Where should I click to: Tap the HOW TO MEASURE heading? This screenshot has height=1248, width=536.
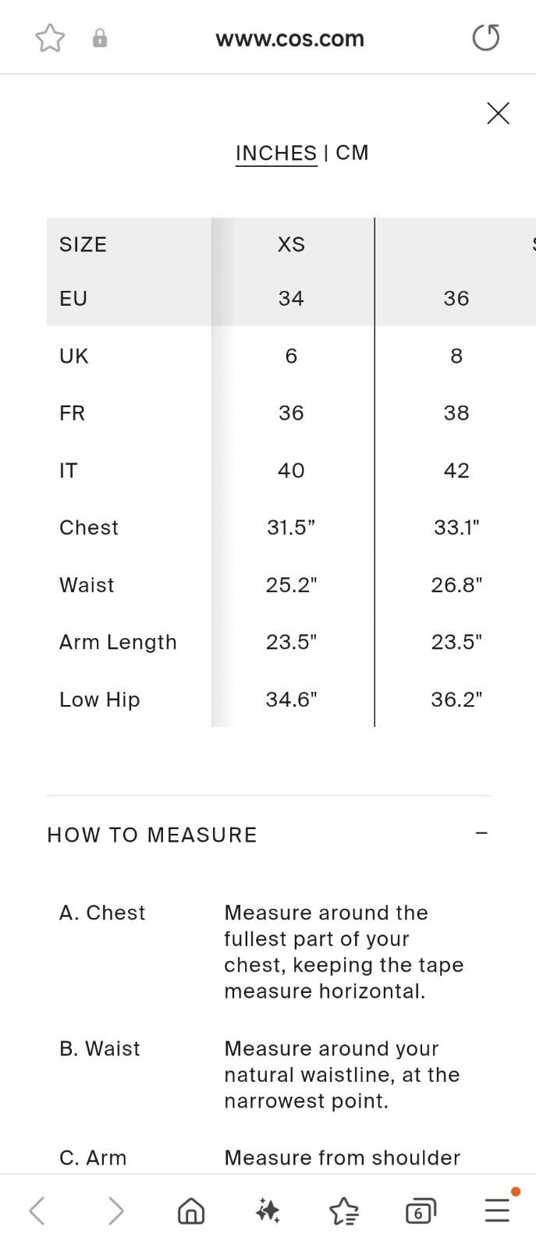152,835
